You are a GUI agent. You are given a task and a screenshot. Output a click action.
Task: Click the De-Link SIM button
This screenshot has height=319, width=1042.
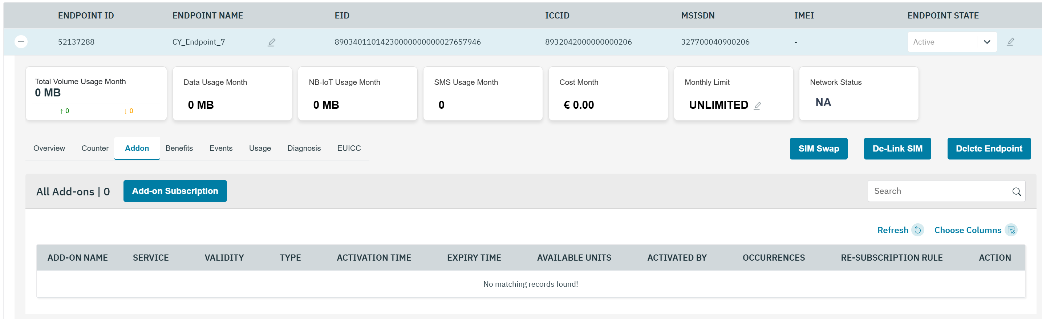[x=897, y=149]
